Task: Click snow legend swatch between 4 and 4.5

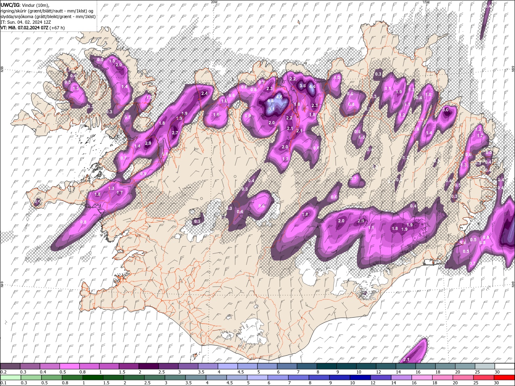Action: coord(227,366)
